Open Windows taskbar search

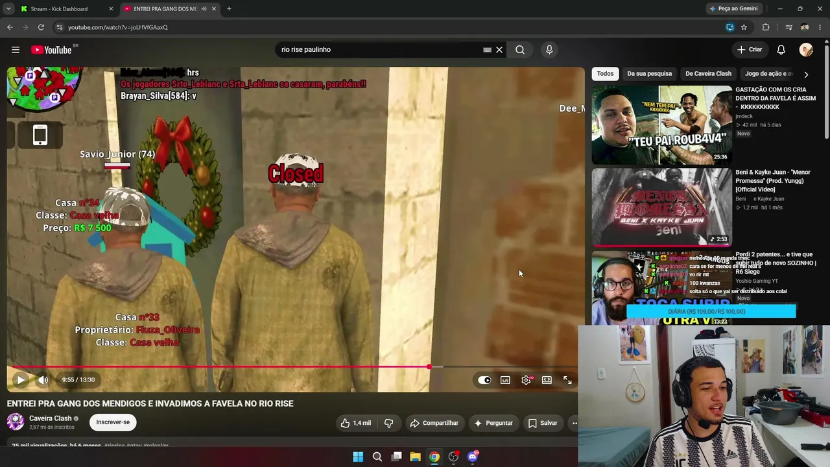pyautogui.click(x=377, y=457)
